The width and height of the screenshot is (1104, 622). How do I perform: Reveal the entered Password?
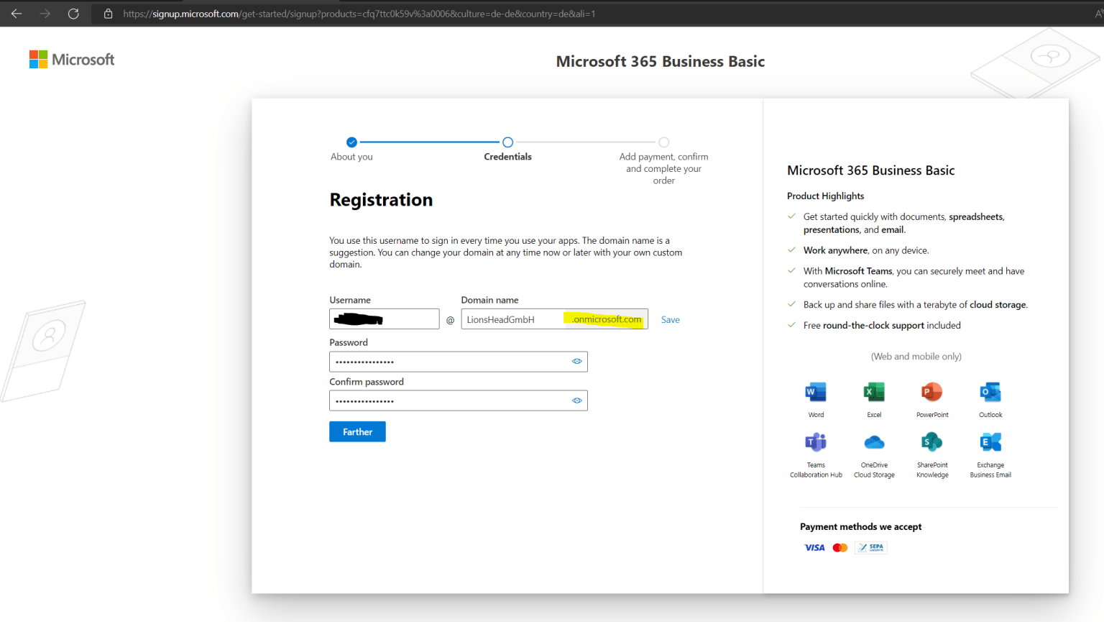point(576,361)
